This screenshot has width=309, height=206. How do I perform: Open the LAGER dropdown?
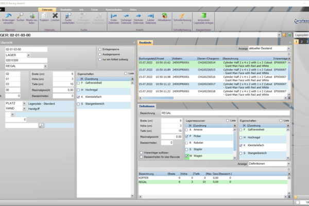tap(28, 55)
